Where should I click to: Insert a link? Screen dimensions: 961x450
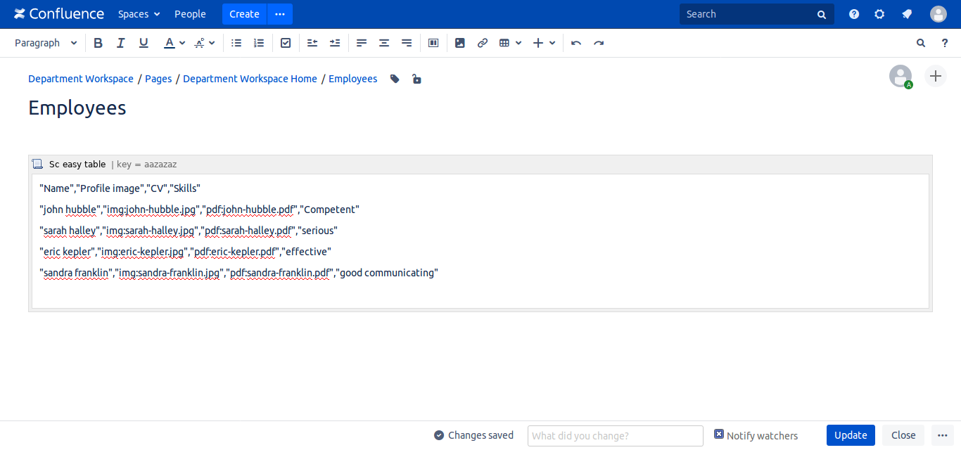pyautogui.click(x=483, y=43)
